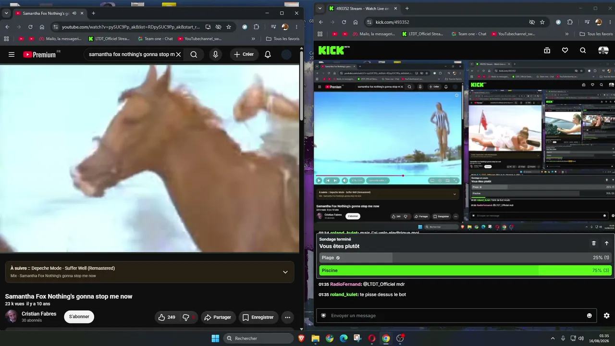Click the Créer button on YouTube
Screen dimensions: 615x346
(244, 54)
